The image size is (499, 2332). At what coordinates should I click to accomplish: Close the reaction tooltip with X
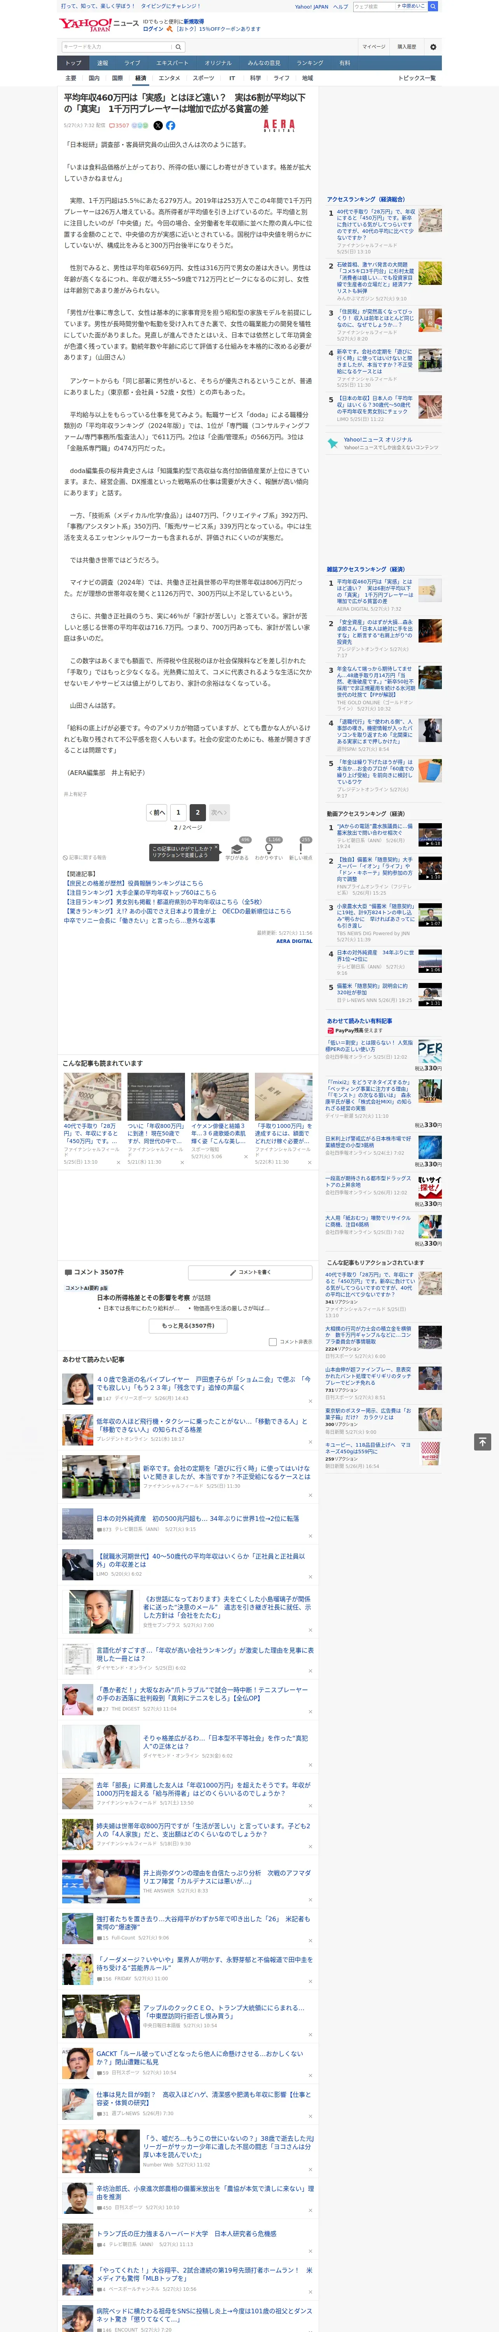216,848
